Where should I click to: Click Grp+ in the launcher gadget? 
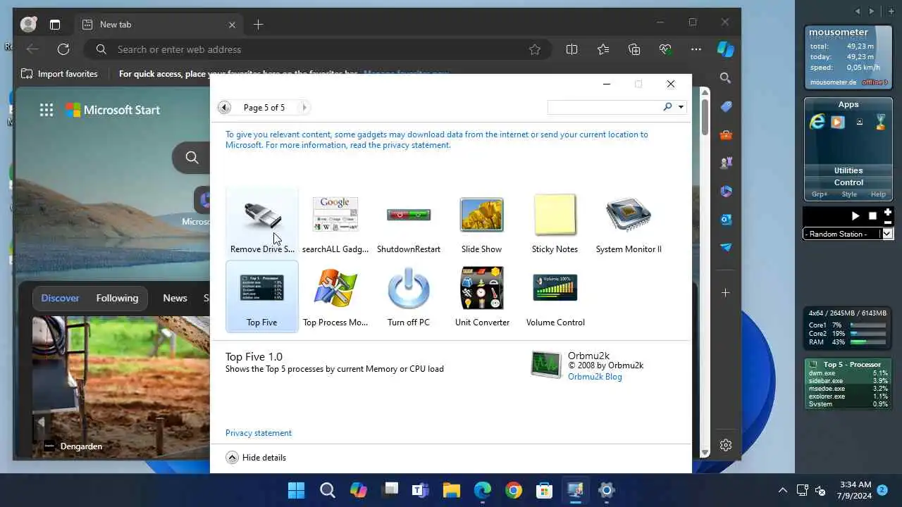(x=820, y=194)
